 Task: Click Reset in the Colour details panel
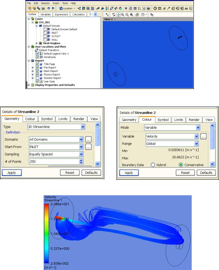coord(185,173)
